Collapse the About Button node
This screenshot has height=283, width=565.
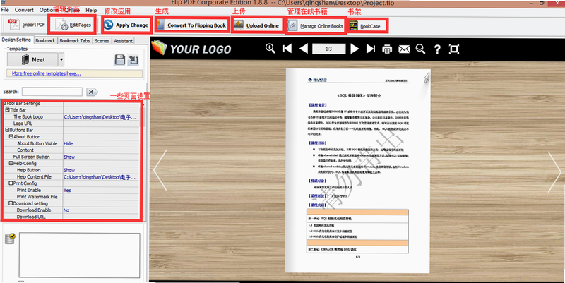[11, 137]
